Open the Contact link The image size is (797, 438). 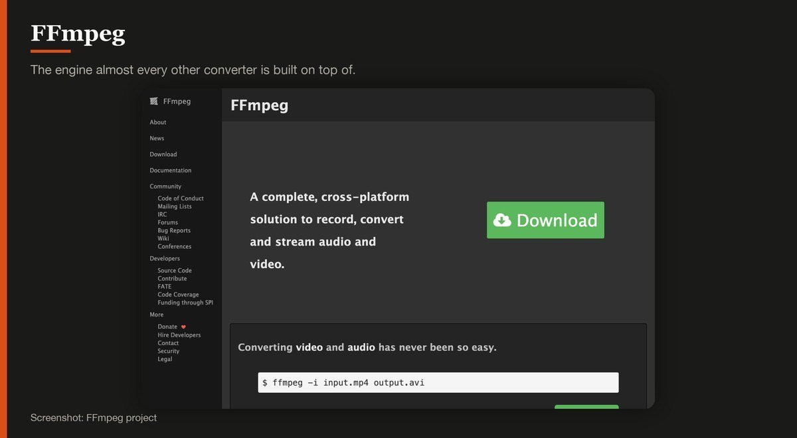coord(168,343)
